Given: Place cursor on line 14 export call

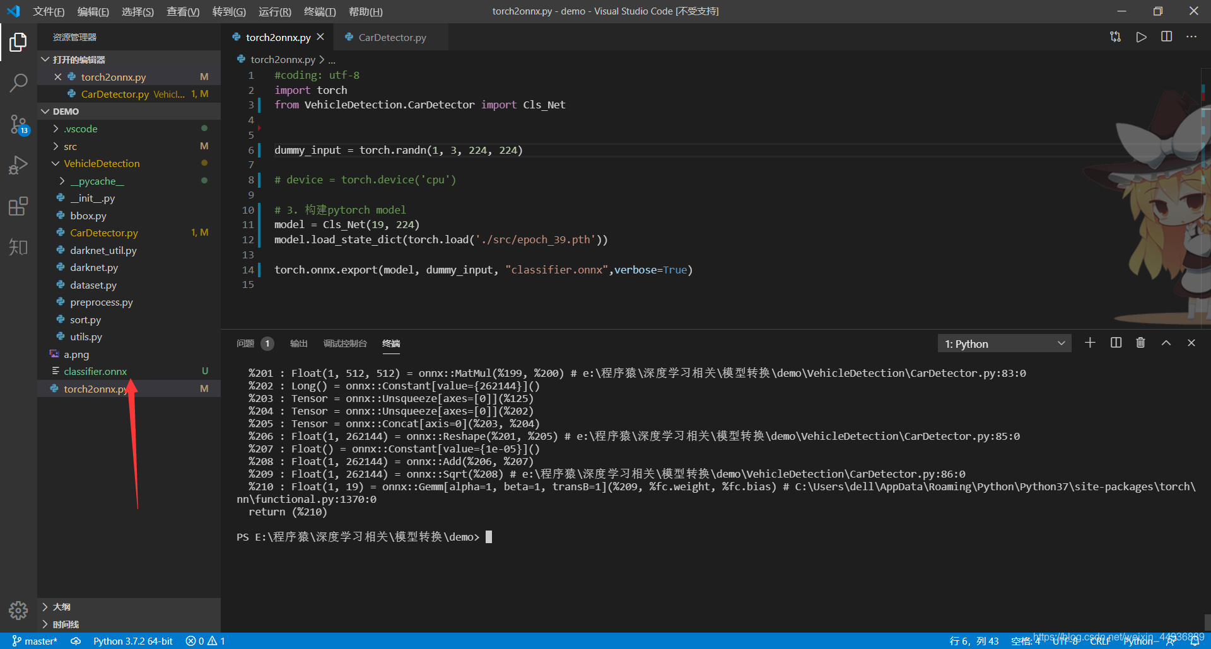Looking at the screenshot, I should tap(483, 270).
